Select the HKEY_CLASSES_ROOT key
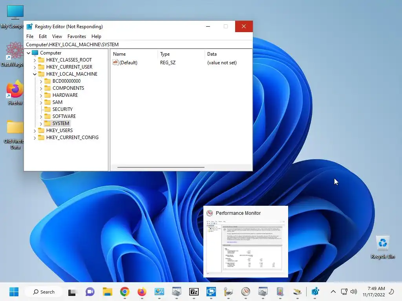 point(69,60)
